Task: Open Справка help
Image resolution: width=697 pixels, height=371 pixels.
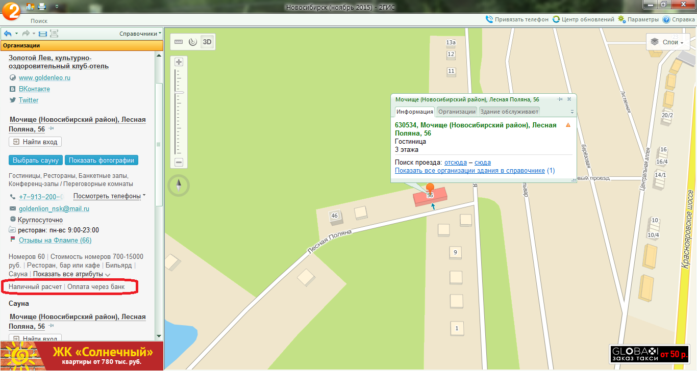Action: (679, 19)
